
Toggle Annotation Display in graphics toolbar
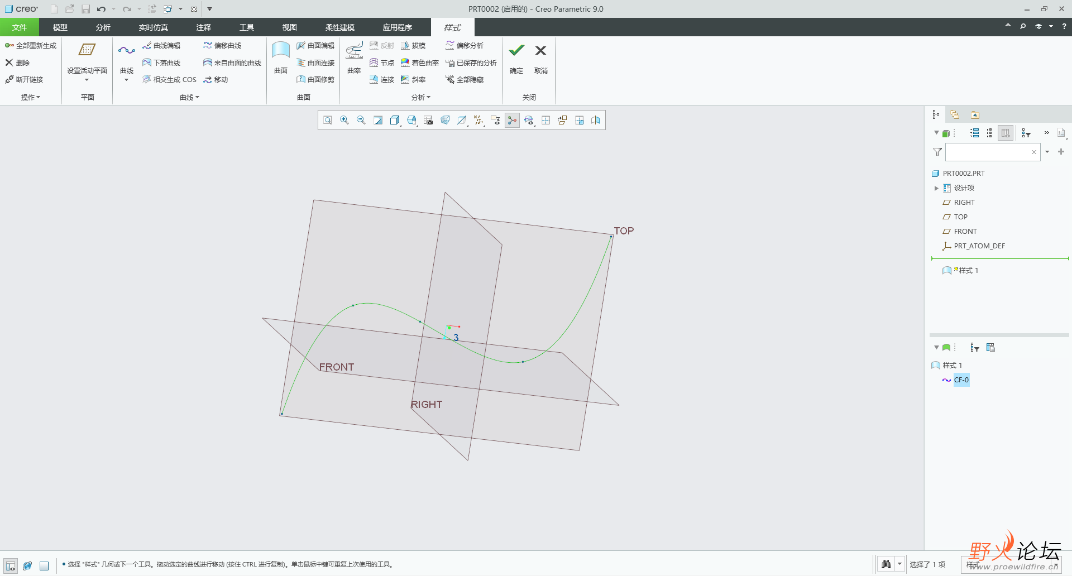pos(495,120)
